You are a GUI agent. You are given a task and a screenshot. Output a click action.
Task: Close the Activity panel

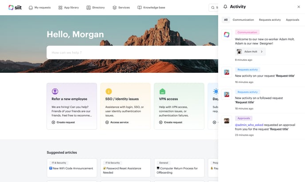298,7
